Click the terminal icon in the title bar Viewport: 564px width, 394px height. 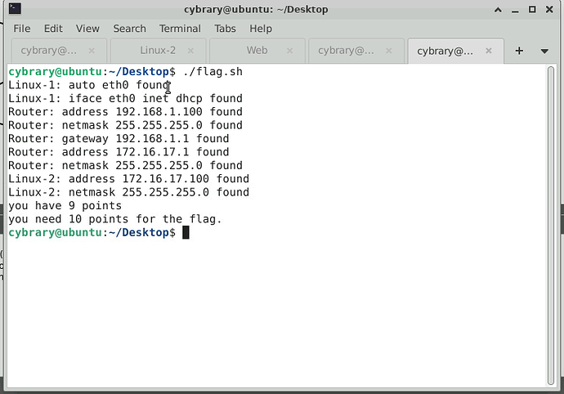pyautogui.click(x=14, y=9)
